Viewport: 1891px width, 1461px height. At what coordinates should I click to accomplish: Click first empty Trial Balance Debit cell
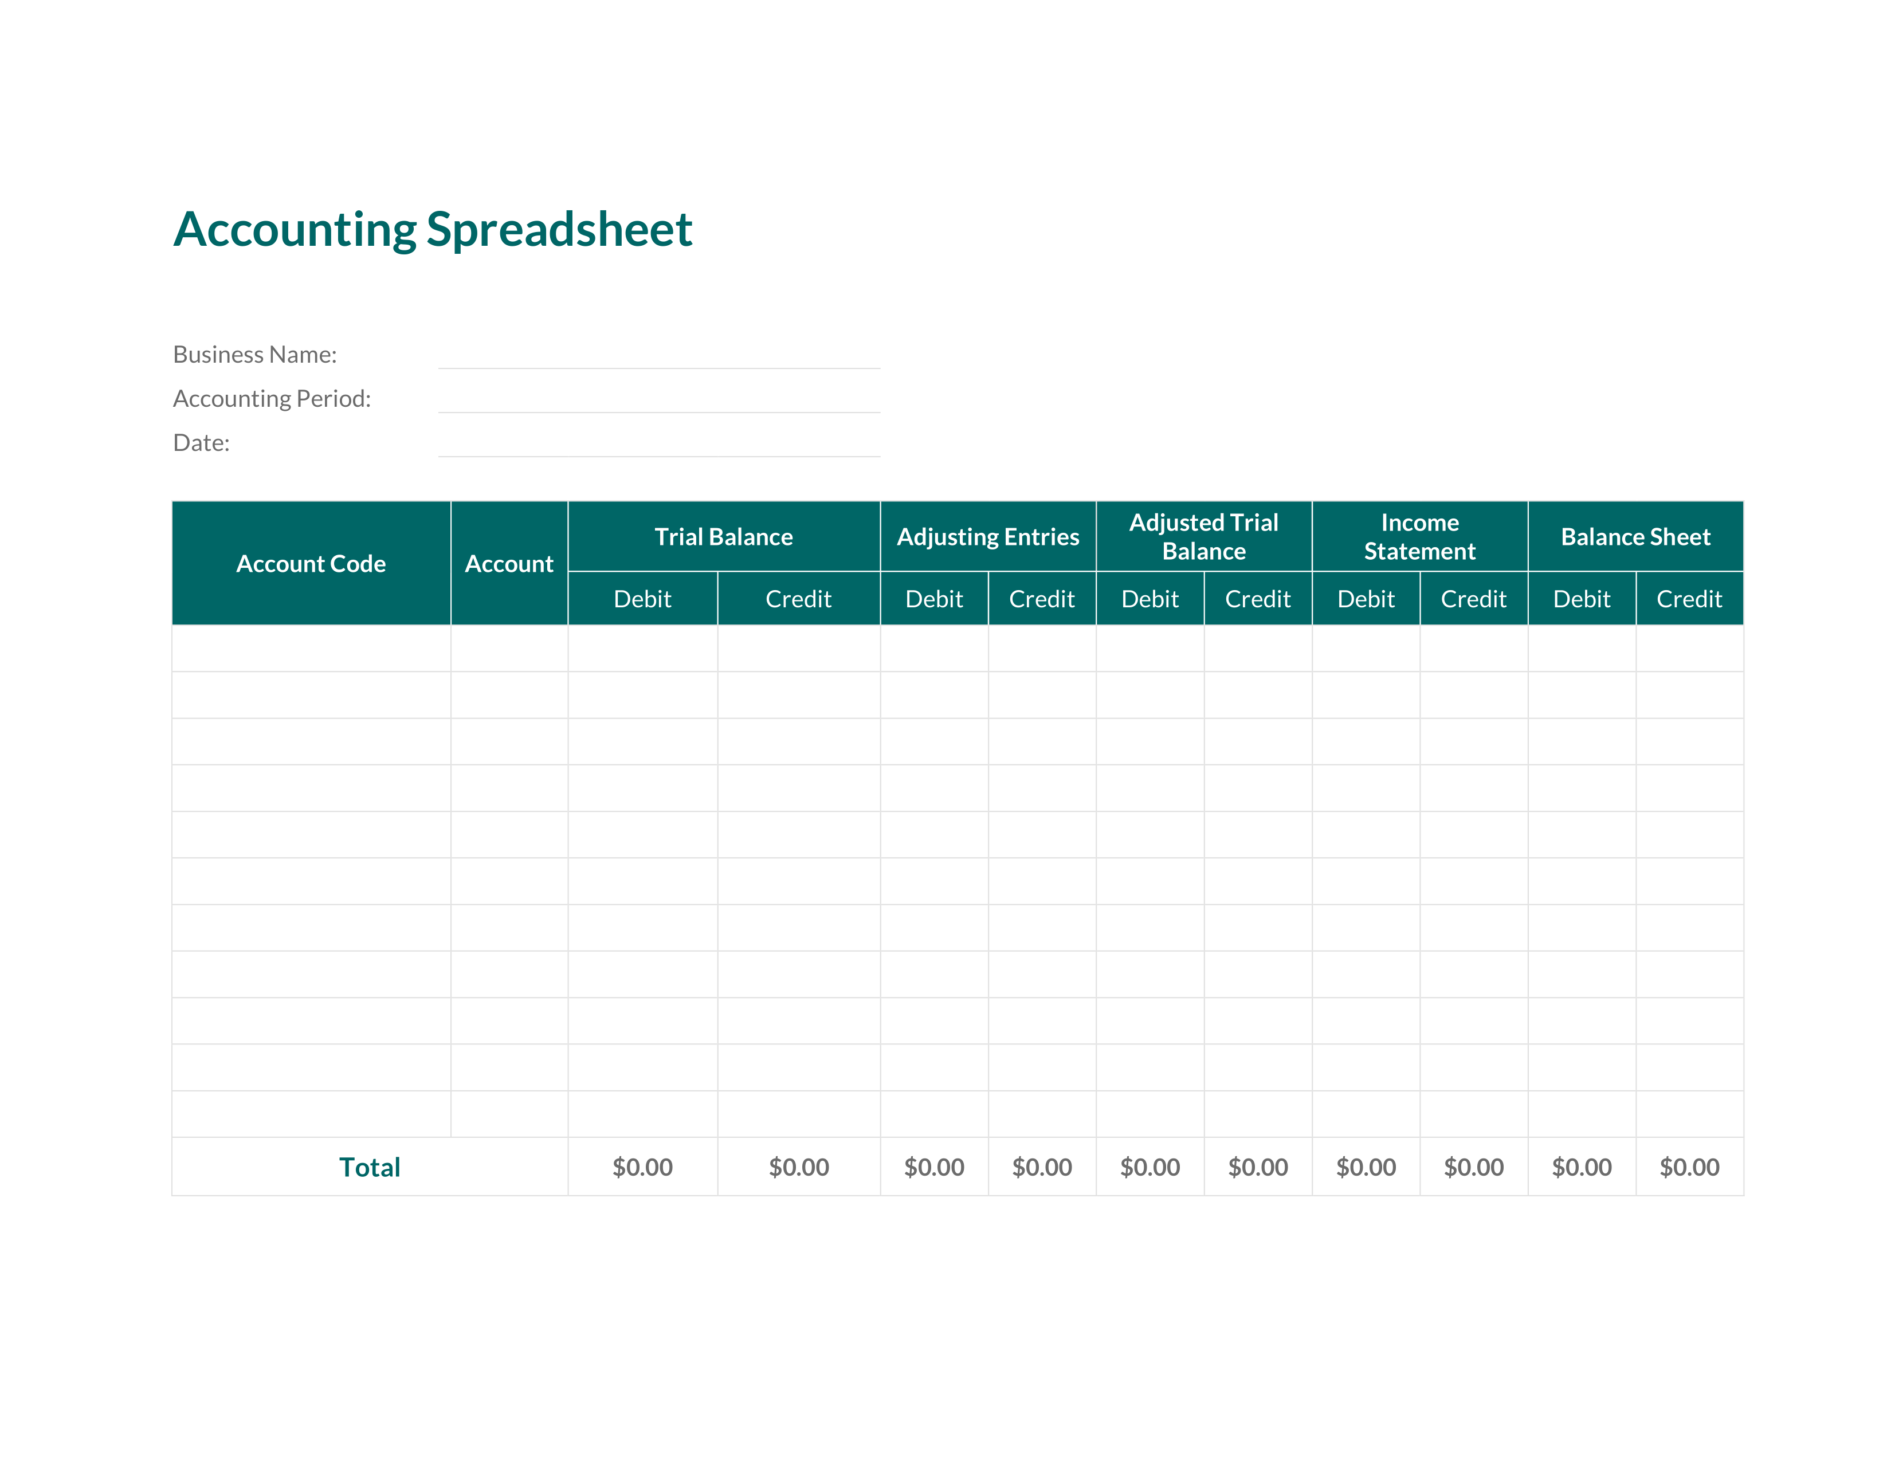[x=642, y=648]
